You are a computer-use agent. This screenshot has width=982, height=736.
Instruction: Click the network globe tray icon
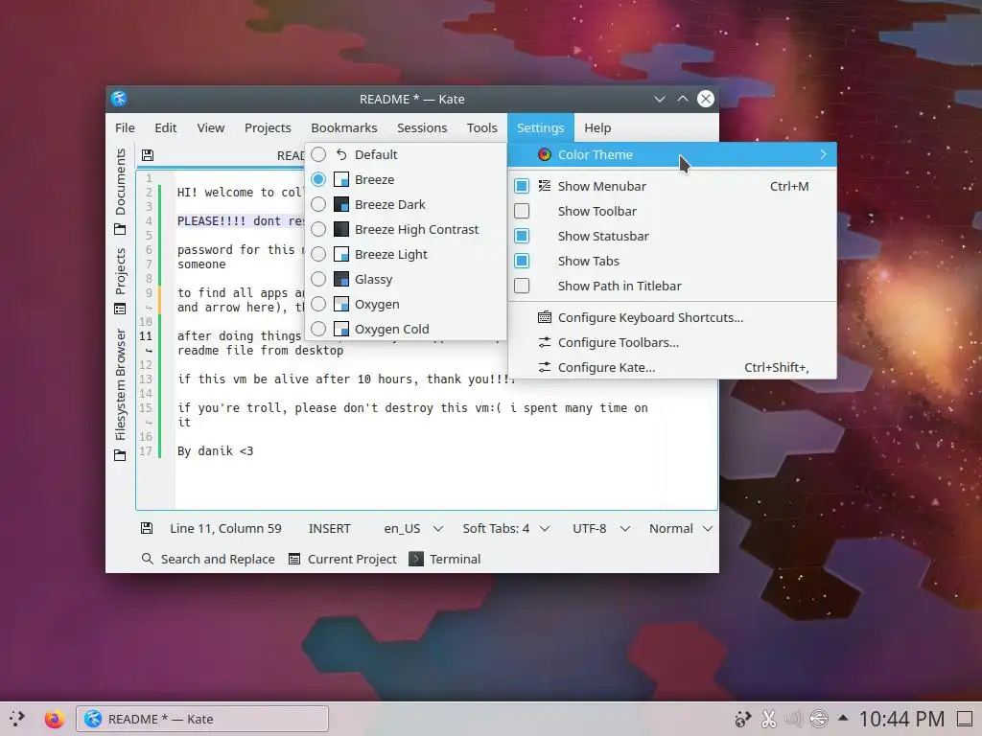(x=819, y=719)
